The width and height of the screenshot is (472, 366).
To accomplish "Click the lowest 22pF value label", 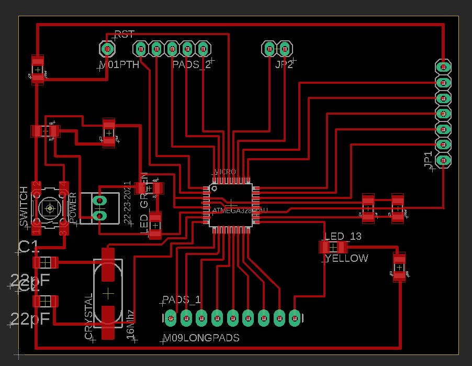I will tap(30, 319).
